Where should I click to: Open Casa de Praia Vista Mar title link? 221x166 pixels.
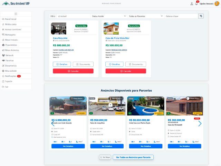point(117,38)
